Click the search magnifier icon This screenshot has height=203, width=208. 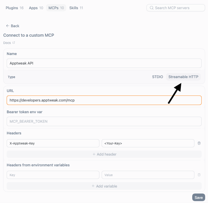pos(152,8)
